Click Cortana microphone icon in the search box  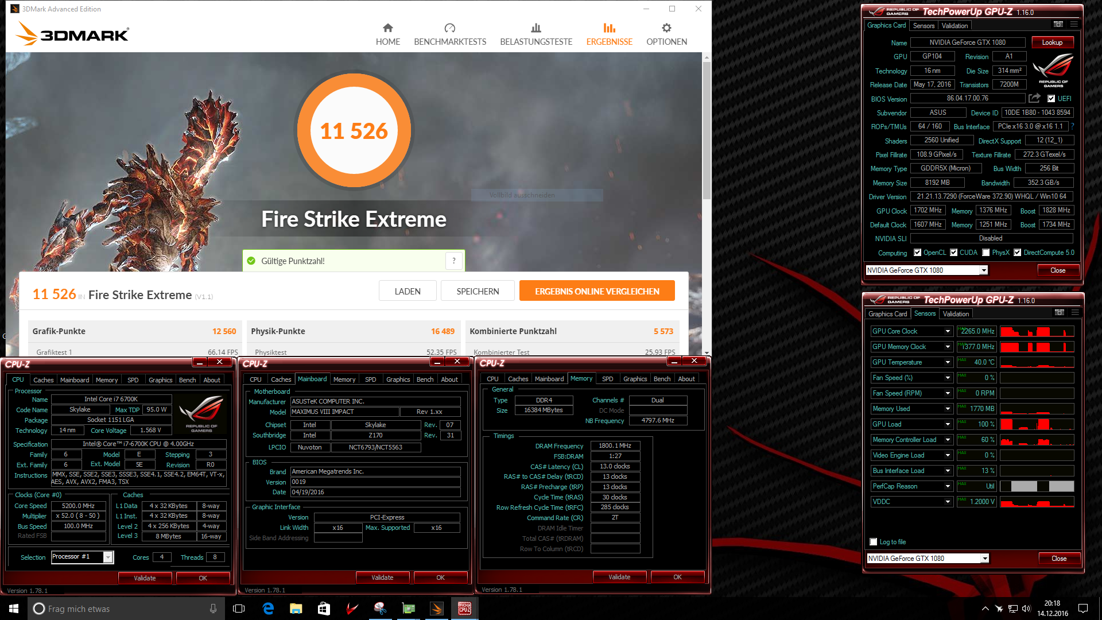pos(213,609)
